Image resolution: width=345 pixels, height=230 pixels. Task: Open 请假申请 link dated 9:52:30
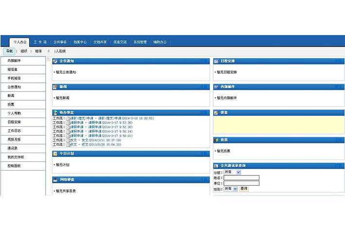[101, 127]
